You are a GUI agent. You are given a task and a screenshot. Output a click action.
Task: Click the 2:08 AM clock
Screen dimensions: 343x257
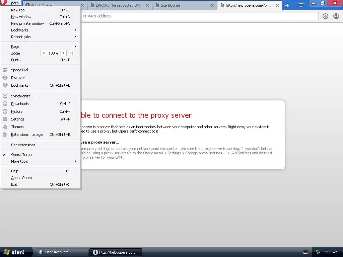click(x=331, y=252)
